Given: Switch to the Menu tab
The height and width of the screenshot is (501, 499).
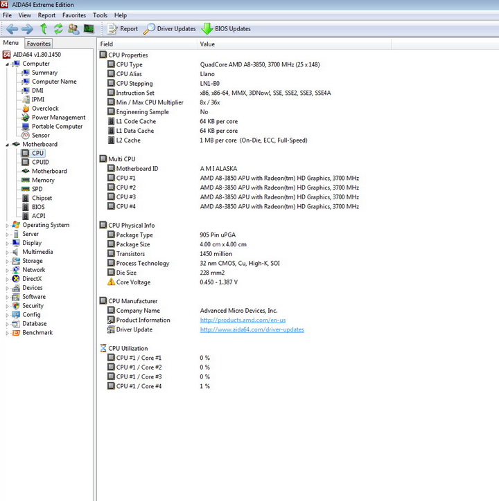Looking at the screenshot, I should point(11,43).
